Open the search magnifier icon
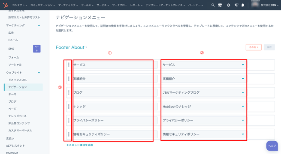 [x=213, y=5]
